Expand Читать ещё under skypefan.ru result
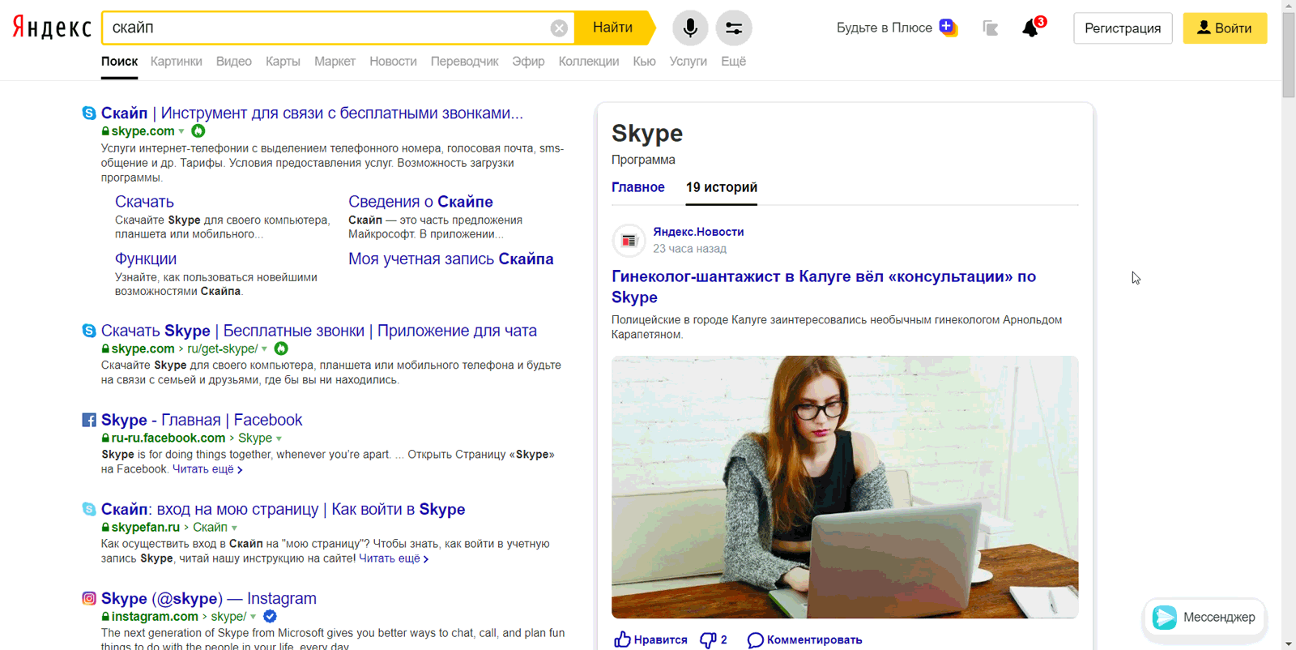1296x650 pixels. coord(394,558)
